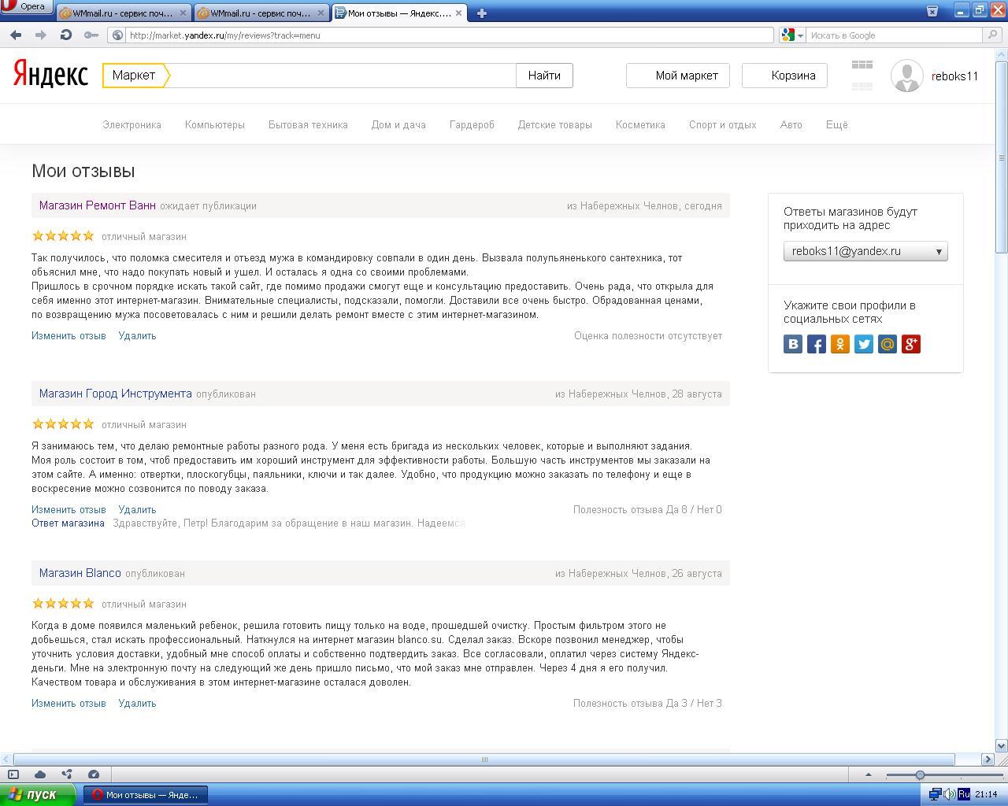Reload the current page
This screenshot has width=1008, height=806.
pos(66,35)
